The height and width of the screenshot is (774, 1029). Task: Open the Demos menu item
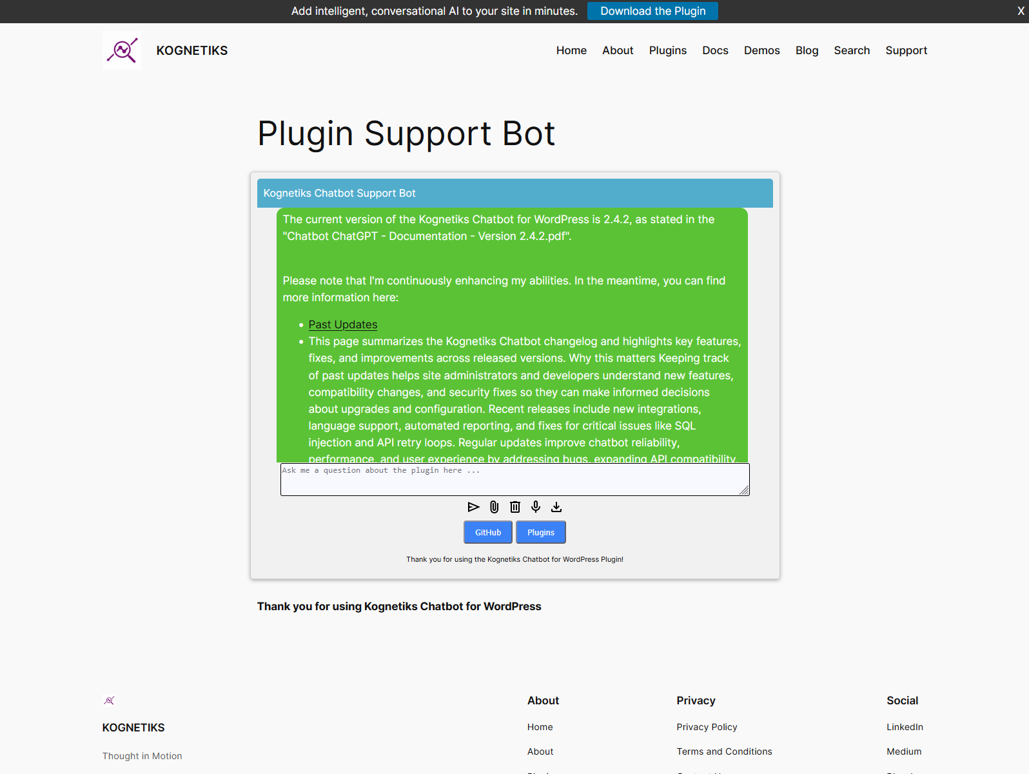(761, 50)
